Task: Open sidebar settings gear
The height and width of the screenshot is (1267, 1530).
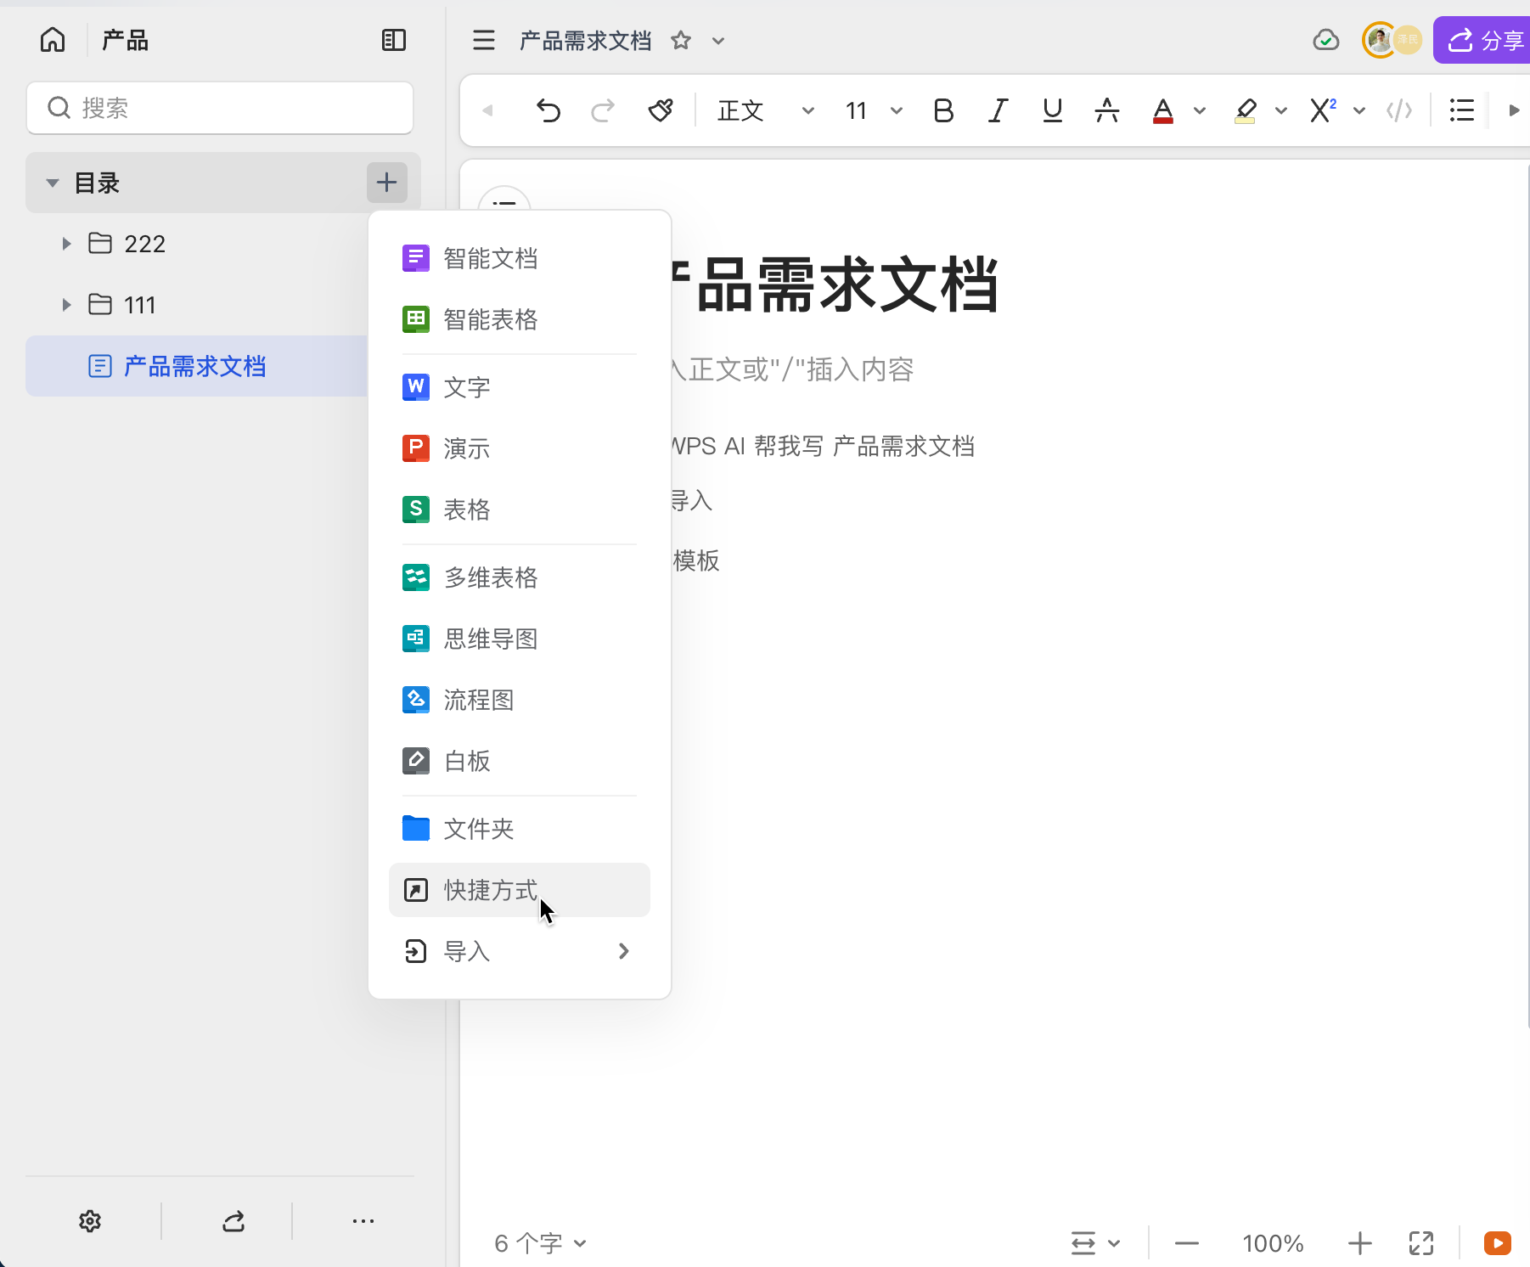Action: [x=90, y=1221]
